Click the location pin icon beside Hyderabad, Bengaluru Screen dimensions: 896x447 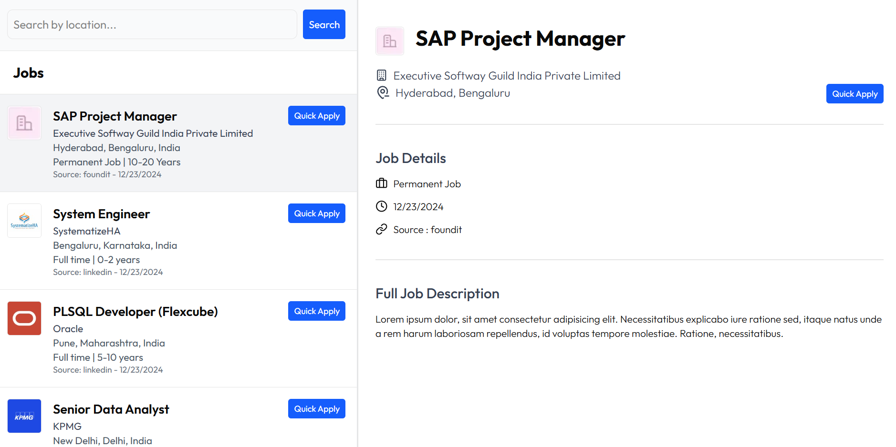pyautogui.click(x=383, y=92)
